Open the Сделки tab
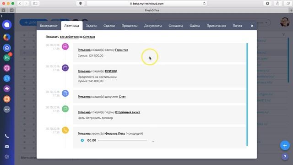Screen dimensions: 293x165 point(109,26)
